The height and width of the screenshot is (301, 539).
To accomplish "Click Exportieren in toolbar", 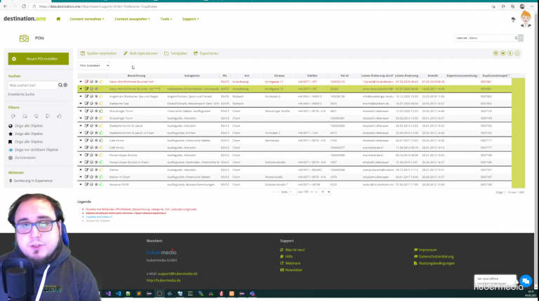I will (x=206, y=53).
